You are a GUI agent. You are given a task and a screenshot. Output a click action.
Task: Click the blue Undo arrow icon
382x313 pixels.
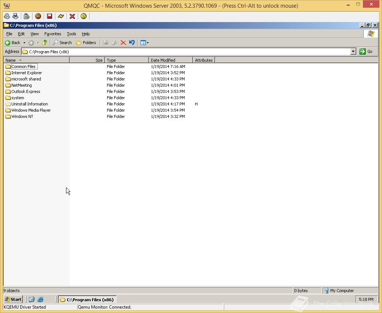(132, 43)
